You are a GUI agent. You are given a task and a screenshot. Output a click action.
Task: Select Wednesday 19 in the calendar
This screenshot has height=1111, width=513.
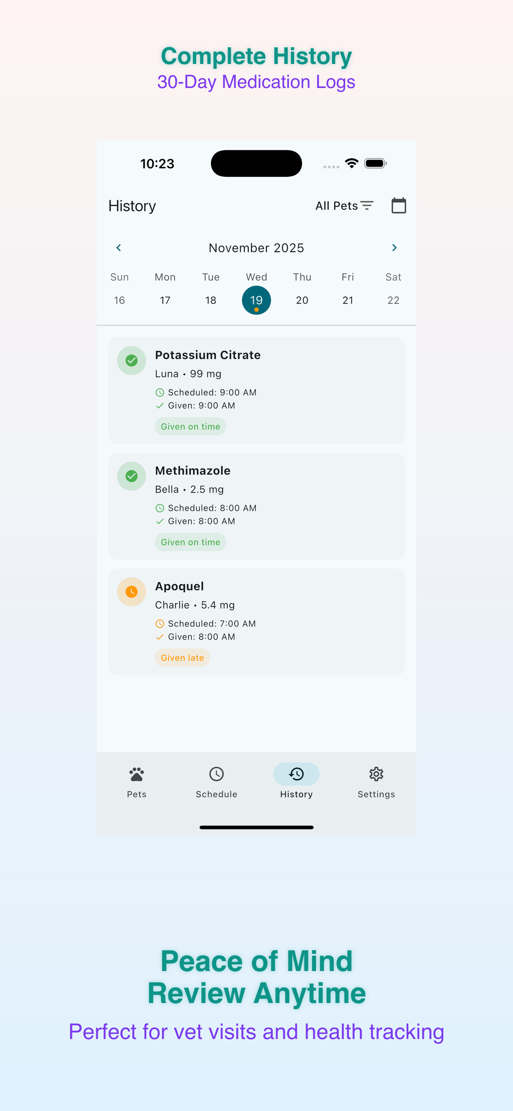click(x=256, y=300)
